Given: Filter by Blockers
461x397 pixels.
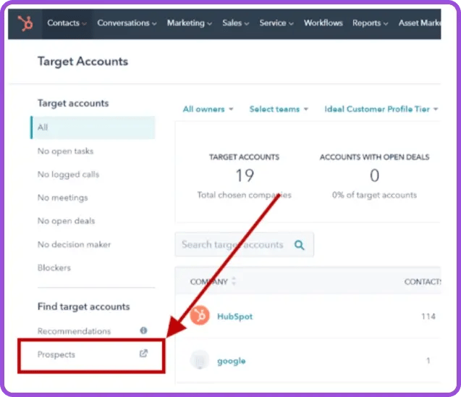Looking at the screenshot, I should [x=54, y=267].
